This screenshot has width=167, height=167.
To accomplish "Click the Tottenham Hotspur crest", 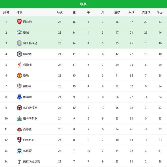I will (x=19, y=161).
